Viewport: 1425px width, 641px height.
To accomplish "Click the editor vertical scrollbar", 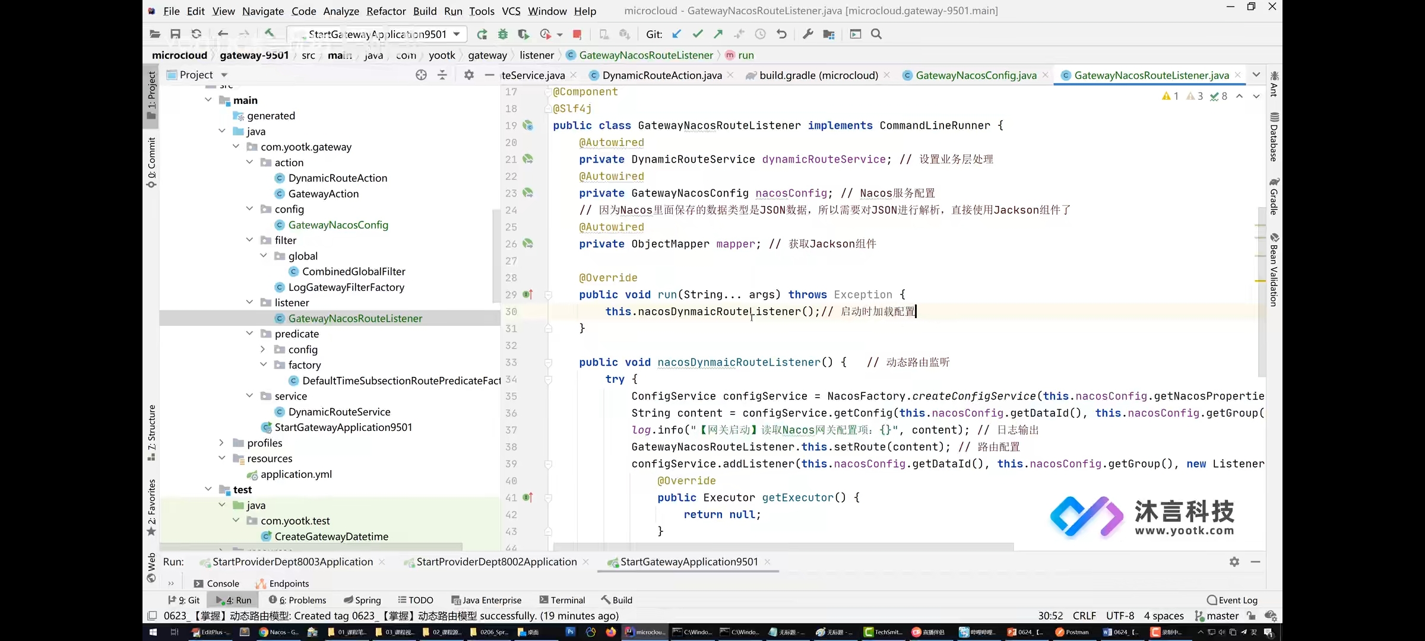I will (1261, 291).
